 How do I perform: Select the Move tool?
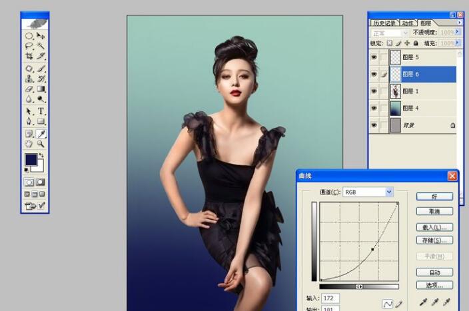click(41, 36)
